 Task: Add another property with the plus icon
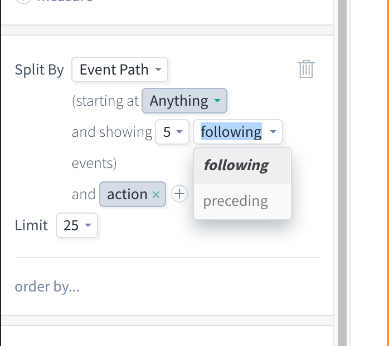coord(179,194)
